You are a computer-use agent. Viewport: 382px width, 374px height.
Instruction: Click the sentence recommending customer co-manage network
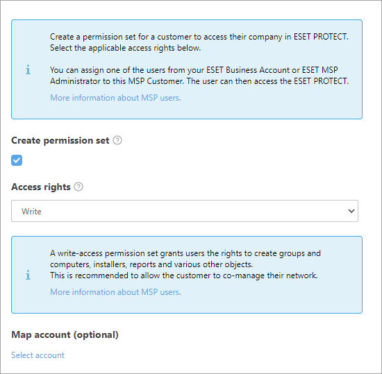pos(183,275)
